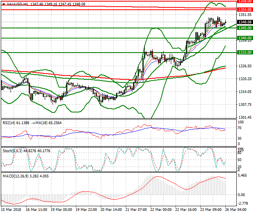Image resolution: width=253 pixels, height=214 pixels.
Task: Click the 1301.45 price scale value
Action: [x=245, y=118]
